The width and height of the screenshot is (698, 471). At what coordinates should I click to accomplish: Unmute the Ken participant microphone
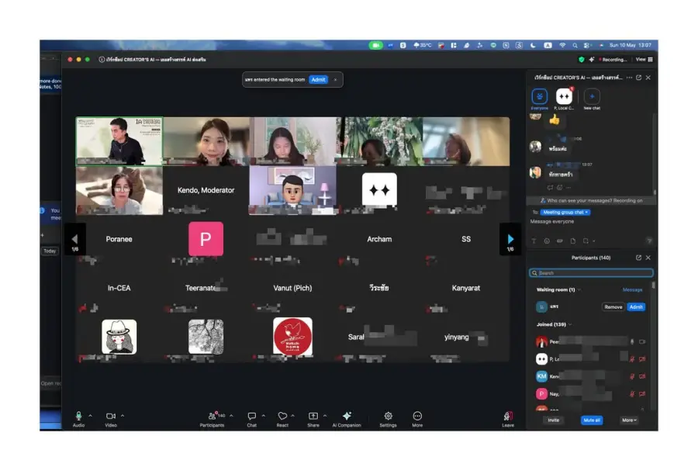[632, 376]
